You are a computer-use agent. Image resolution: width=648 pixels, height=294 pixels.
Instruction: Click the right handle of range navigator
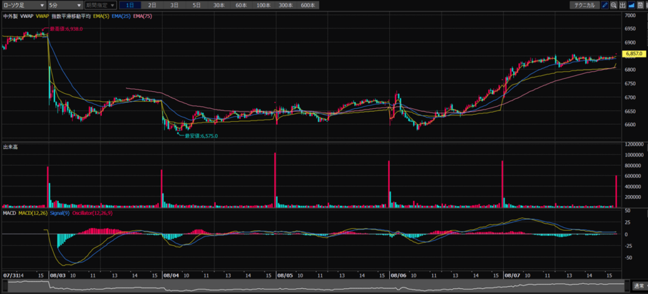[x=626, y=286]
